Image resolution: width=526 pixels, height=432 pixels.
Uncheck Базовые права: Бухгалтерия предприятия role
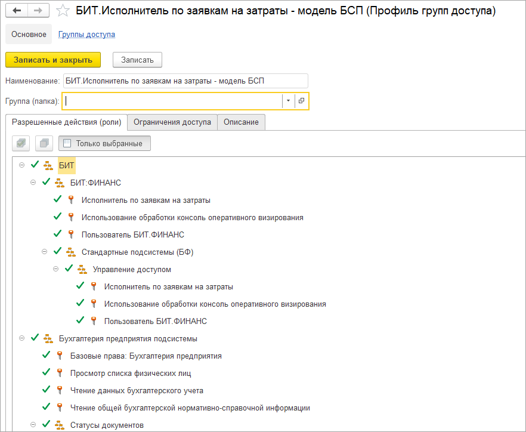(x=47, y=355)
